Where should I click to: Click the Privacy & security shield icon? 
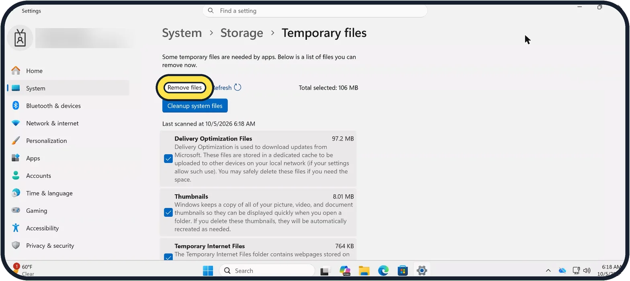click(16, 245)
